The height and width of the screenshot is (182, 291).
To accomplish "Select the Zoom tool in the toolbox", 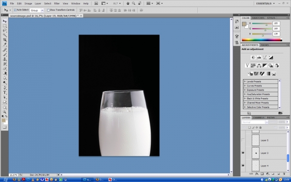I will pyautogui.click(x=5, y=112).
